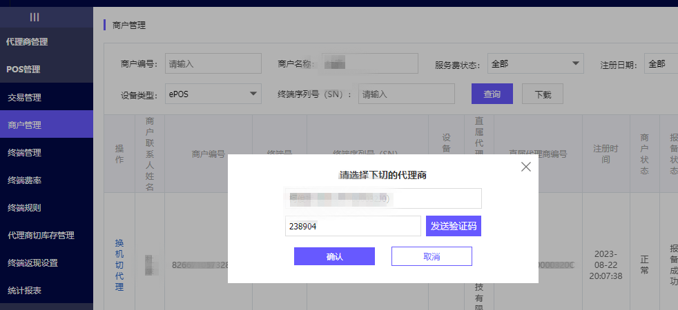Expand the 设备类型 ePOS dropdown
Image resolution: width=678 pixels, height=310 pixels.
tap(213, 94)
